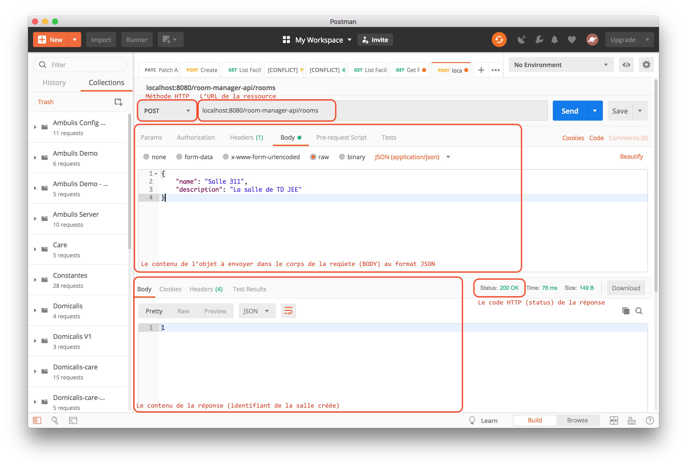Select the form-data body type
Screen dimensions: 687x468
point(179,157)
